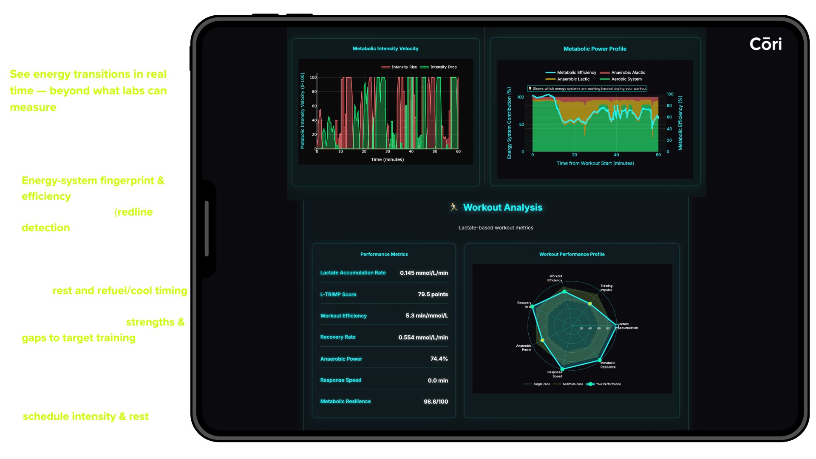
Task: Click the Lactate Accumulation Rate label
Action: pyautogui.click(x=353, y=273)
